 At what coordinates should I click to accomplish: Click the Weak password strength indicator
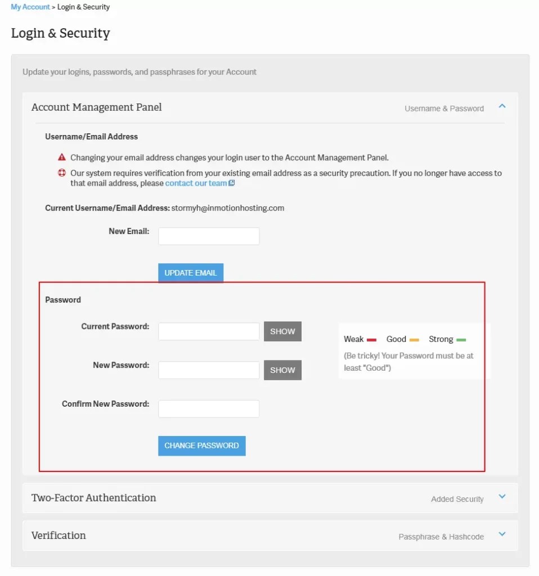click(x=372, y=339)
